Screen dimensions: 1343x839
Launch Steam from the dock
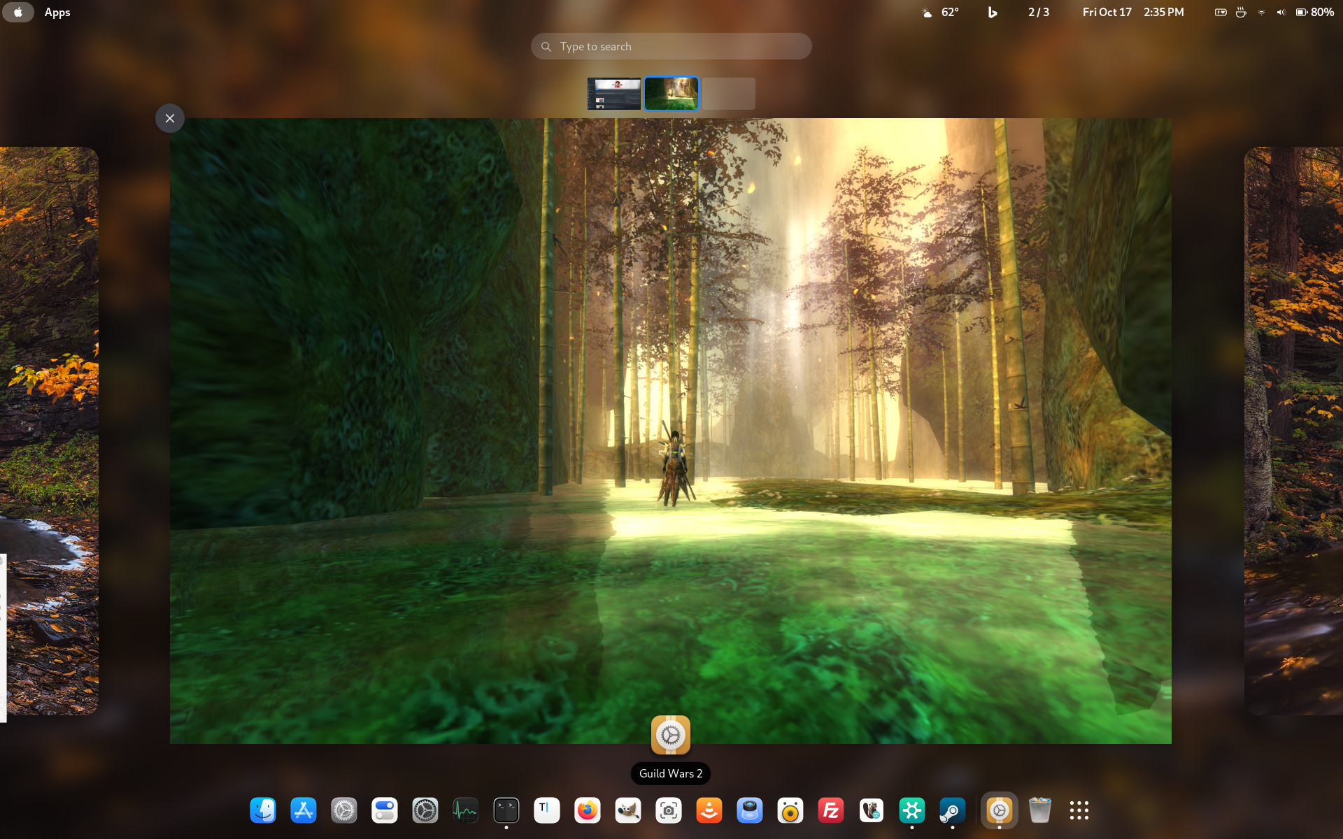point(953,810)
